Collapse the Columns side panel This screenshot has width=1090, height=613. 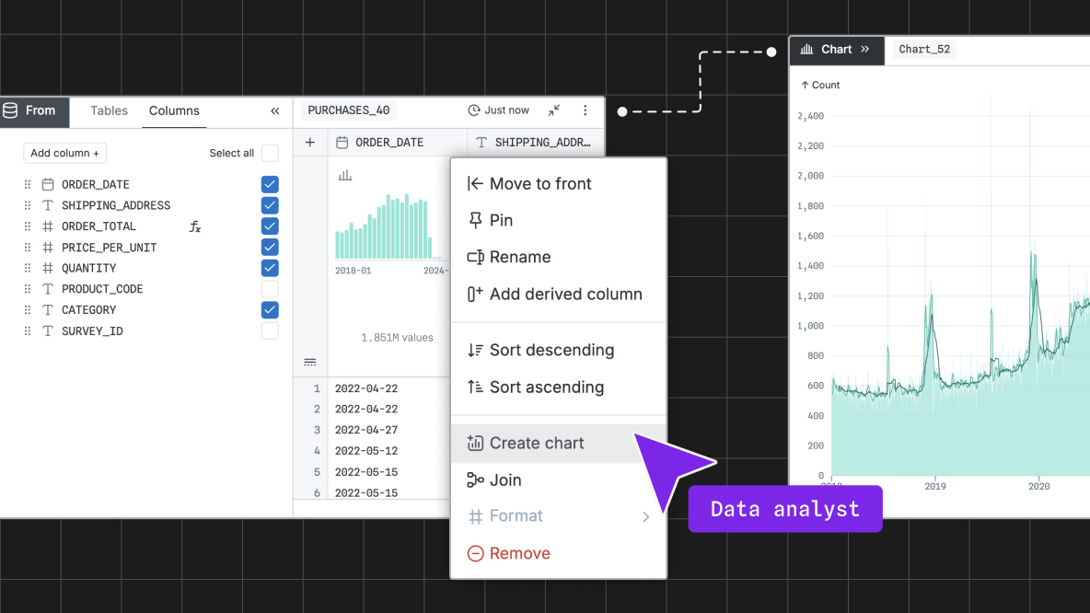click(274, 110)
